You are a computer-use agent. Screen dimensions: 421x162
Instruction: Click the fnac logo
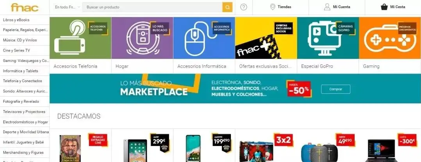tap(25, 7)
